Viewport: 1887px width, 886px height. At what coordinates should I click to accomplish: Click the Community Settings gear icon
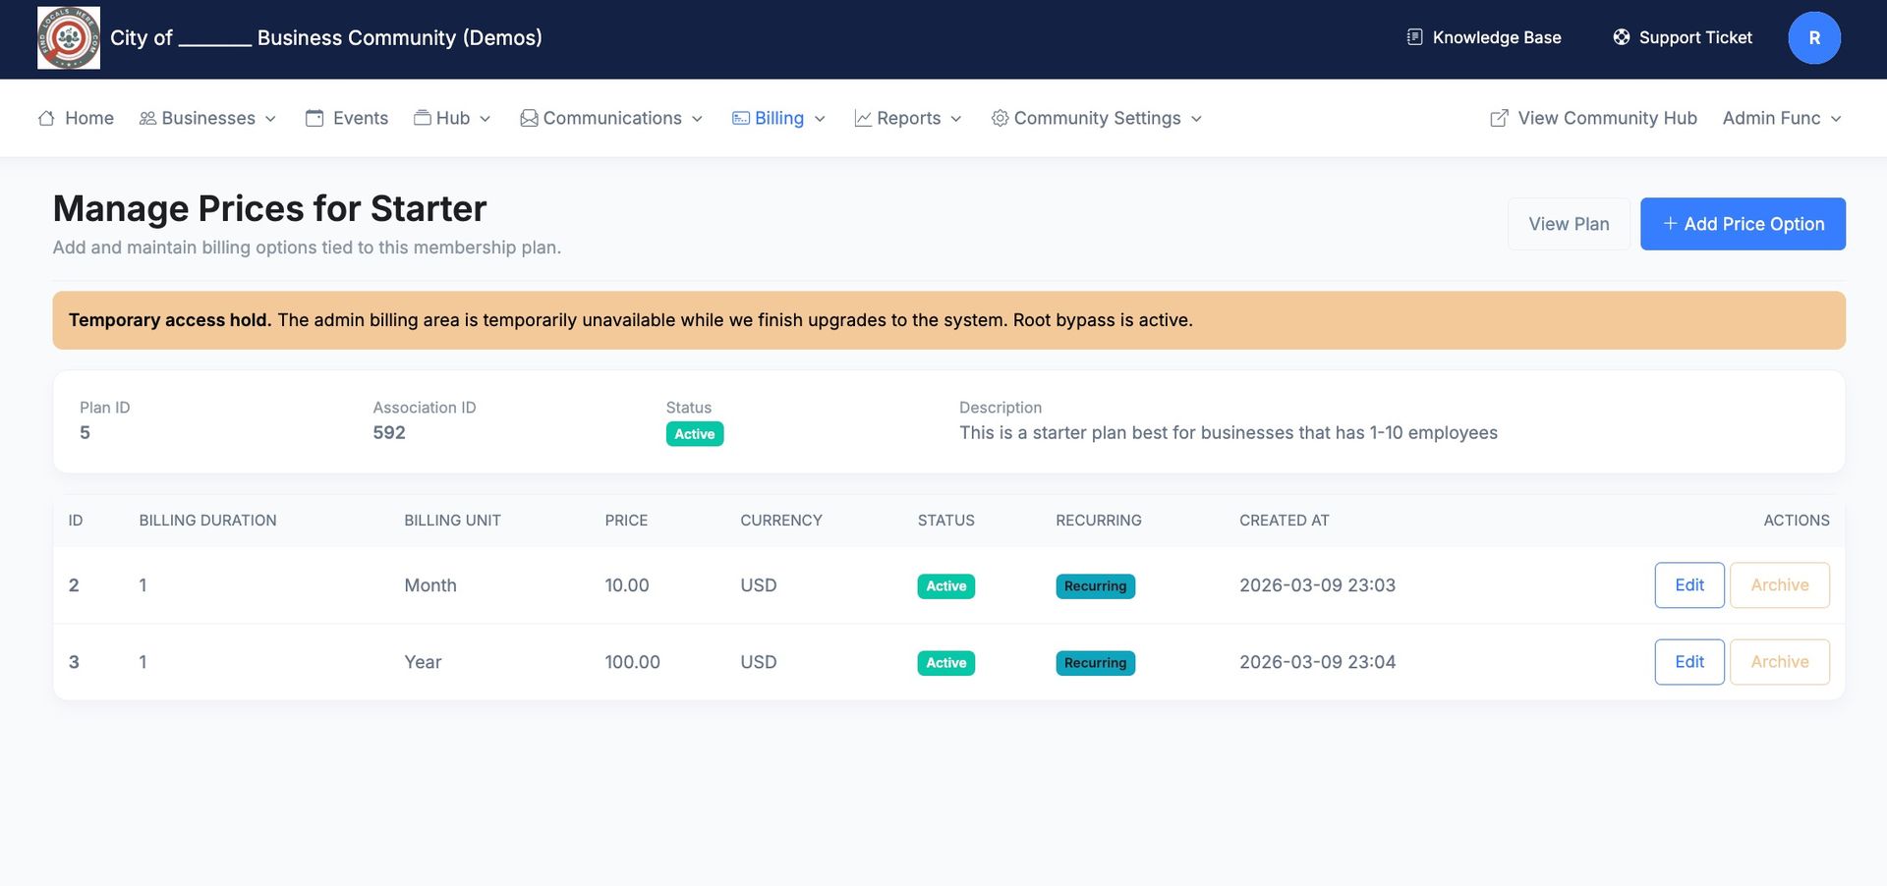click(1000, 118)
